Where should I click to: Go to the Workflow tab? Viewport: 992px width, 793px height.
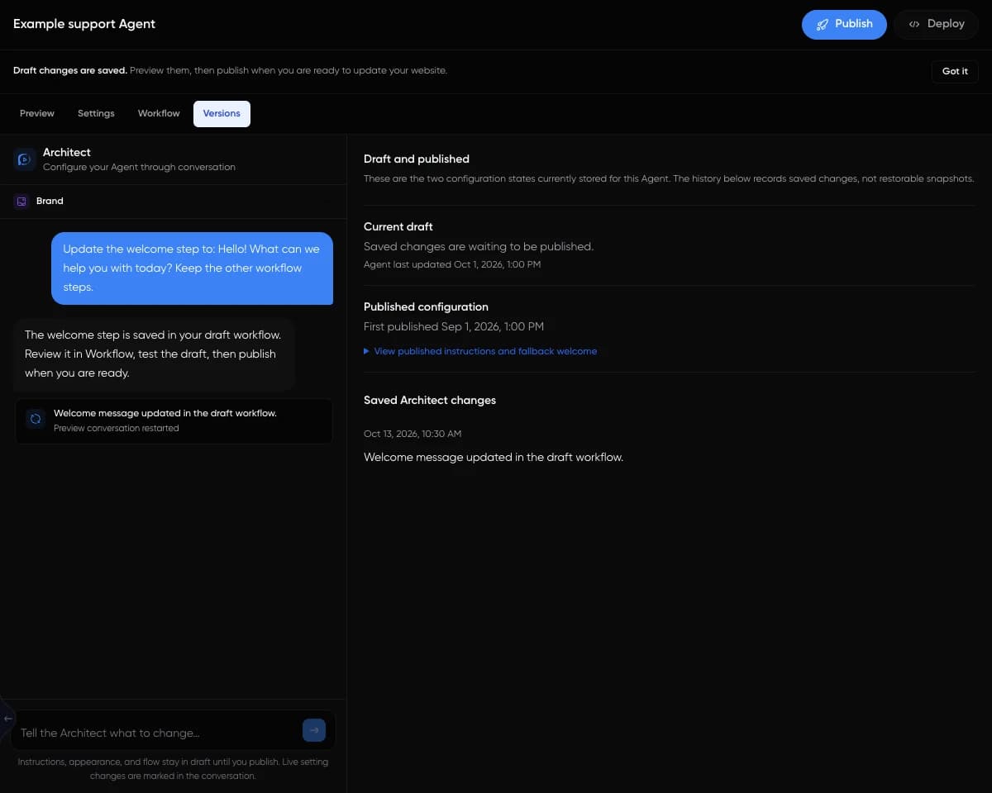pyautogui.click(x=159, y=113)
